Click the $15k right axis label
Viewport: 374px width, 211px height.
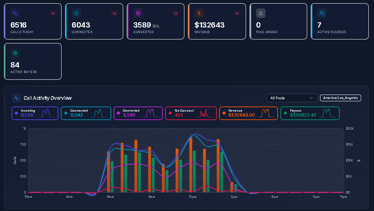tap(350, 144)
